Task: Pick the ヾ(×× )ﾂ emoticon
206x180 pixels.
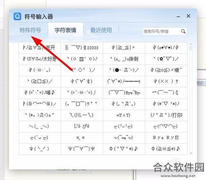Action: point(166,82)
